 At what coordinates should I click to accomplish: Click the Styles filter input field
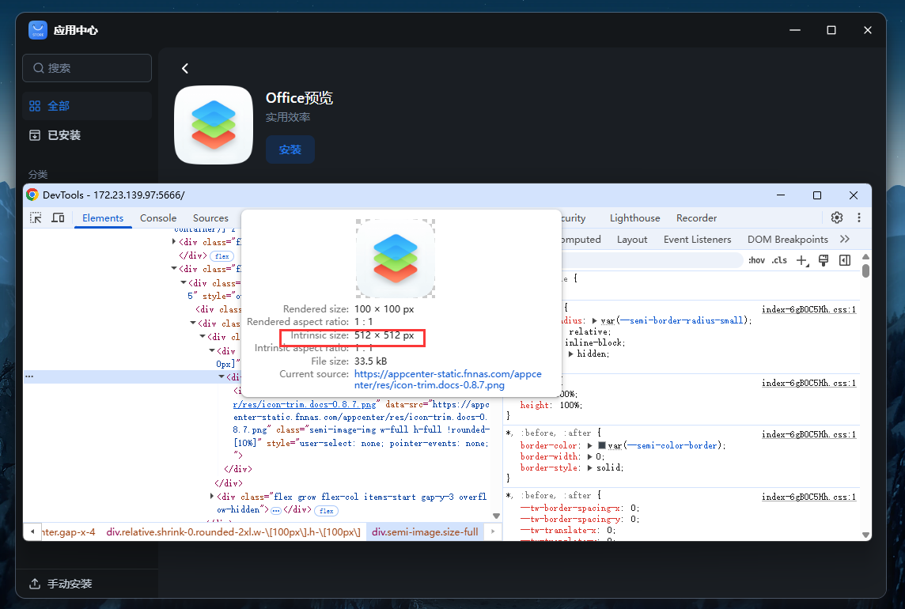(652, 260)
